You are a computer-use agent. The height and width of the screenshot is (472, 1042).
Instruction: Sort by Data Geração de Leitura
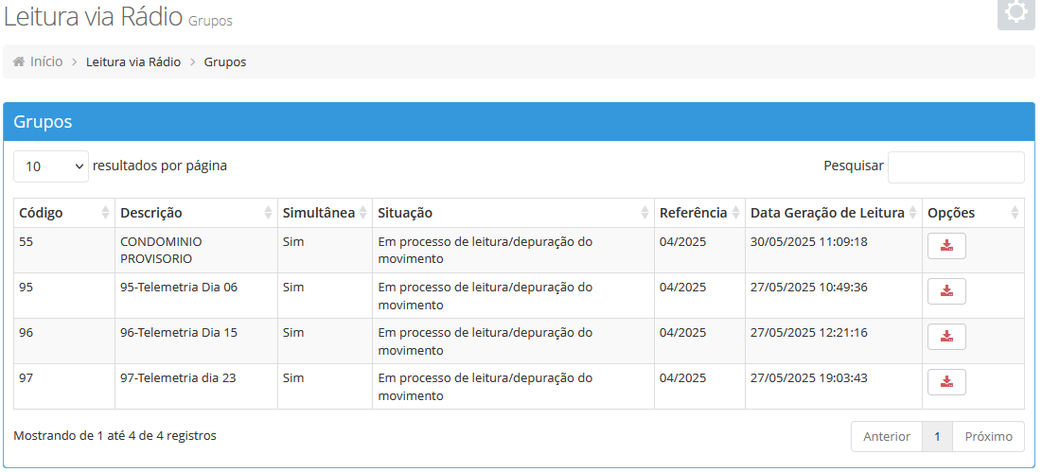(x=834, y=213)
